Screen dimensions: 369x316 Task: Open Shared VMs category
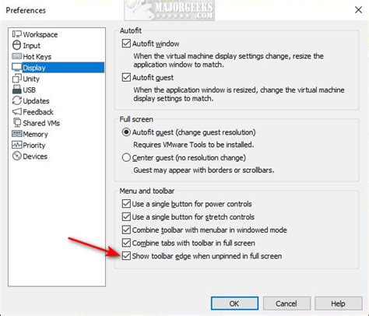point(36,123)
